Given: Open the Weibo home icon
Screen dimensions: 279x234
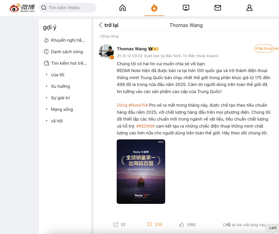Looking at the screenshot, I should pos(122,8).
